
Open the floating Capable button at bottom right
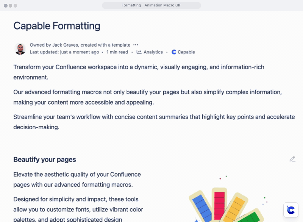[291, 210]
